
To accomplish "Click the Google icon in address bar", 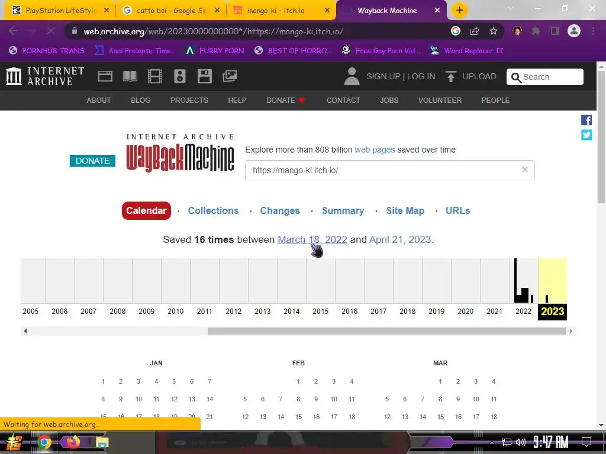I will click(x=456, y=31).
